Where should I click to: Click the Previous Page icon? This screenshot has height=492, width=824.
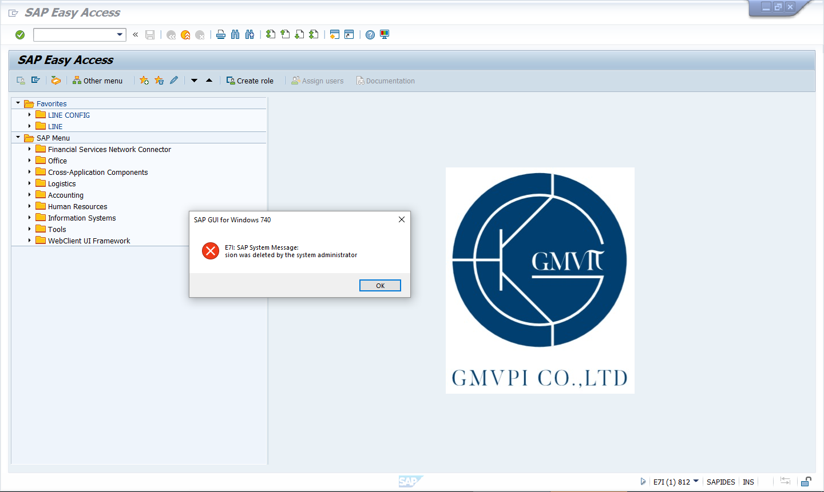point(285,35)
